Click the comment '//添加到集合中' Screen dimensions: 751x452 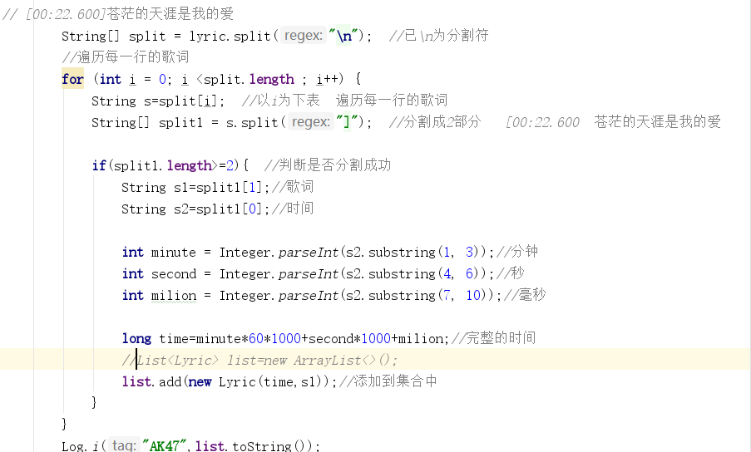[388, 381]
